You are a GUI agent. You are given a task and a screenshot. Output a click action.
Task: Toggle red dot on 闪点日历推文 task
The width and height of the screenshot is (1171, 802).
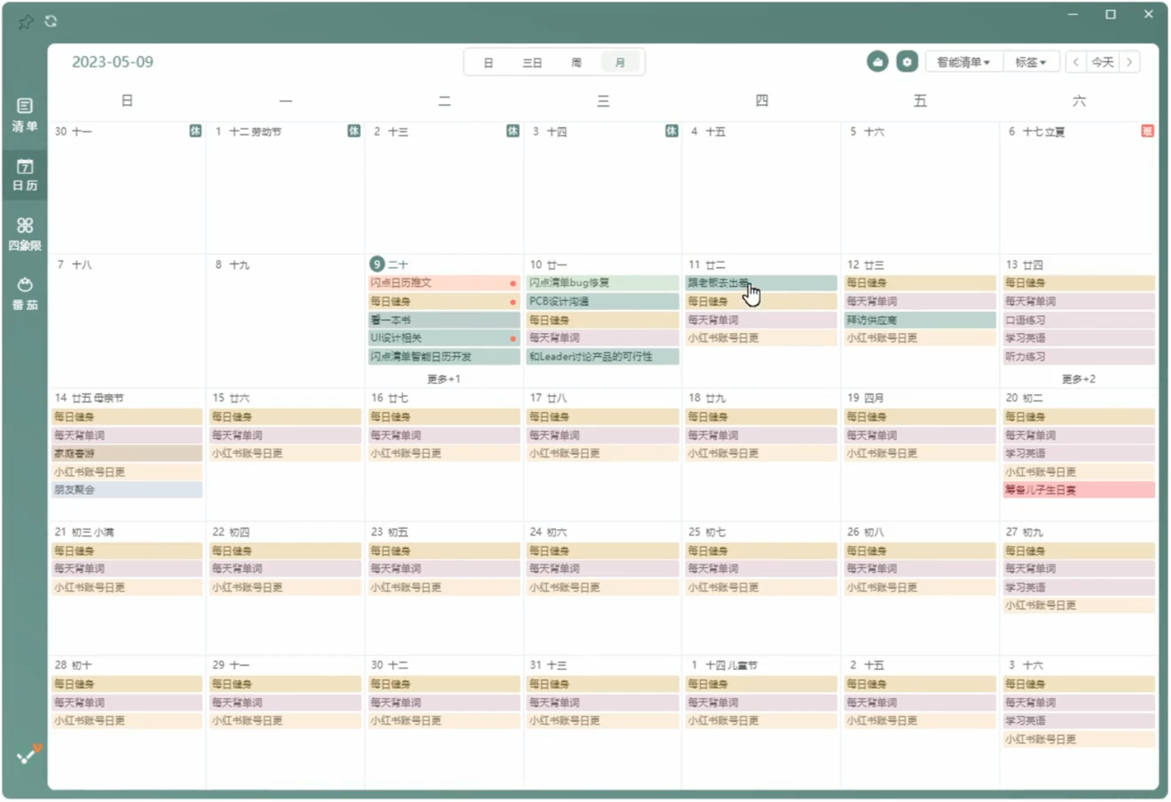click(x=513, y=284)
